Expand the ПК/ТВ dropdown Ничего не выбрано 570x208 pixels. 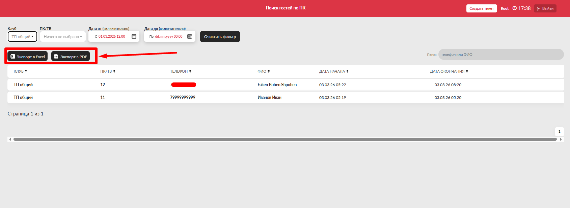(63, 37)
